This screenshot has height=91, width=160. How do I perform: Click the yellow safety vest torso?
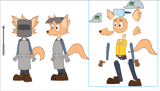coord(121,47)
